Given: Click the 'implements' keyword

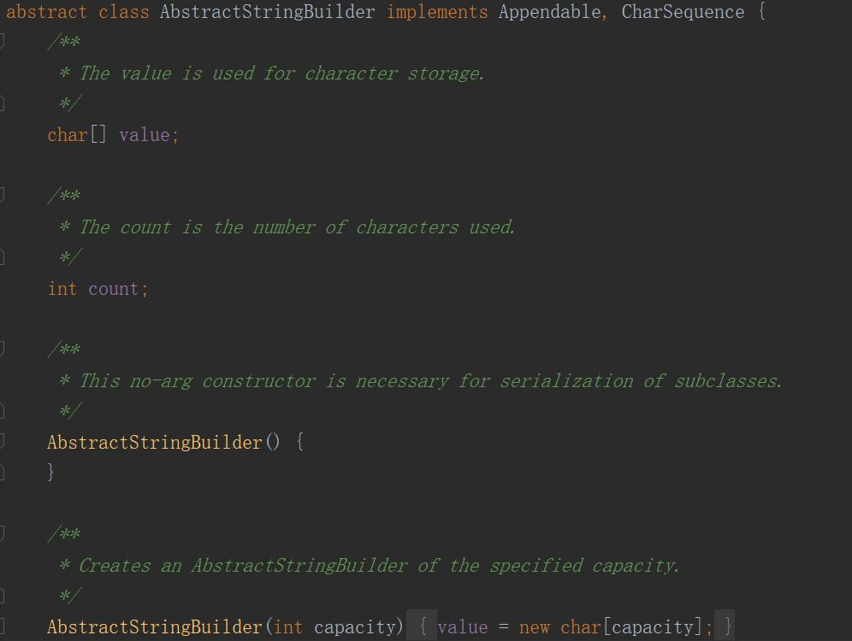Looking at the screenshot, I should (437, 12).
